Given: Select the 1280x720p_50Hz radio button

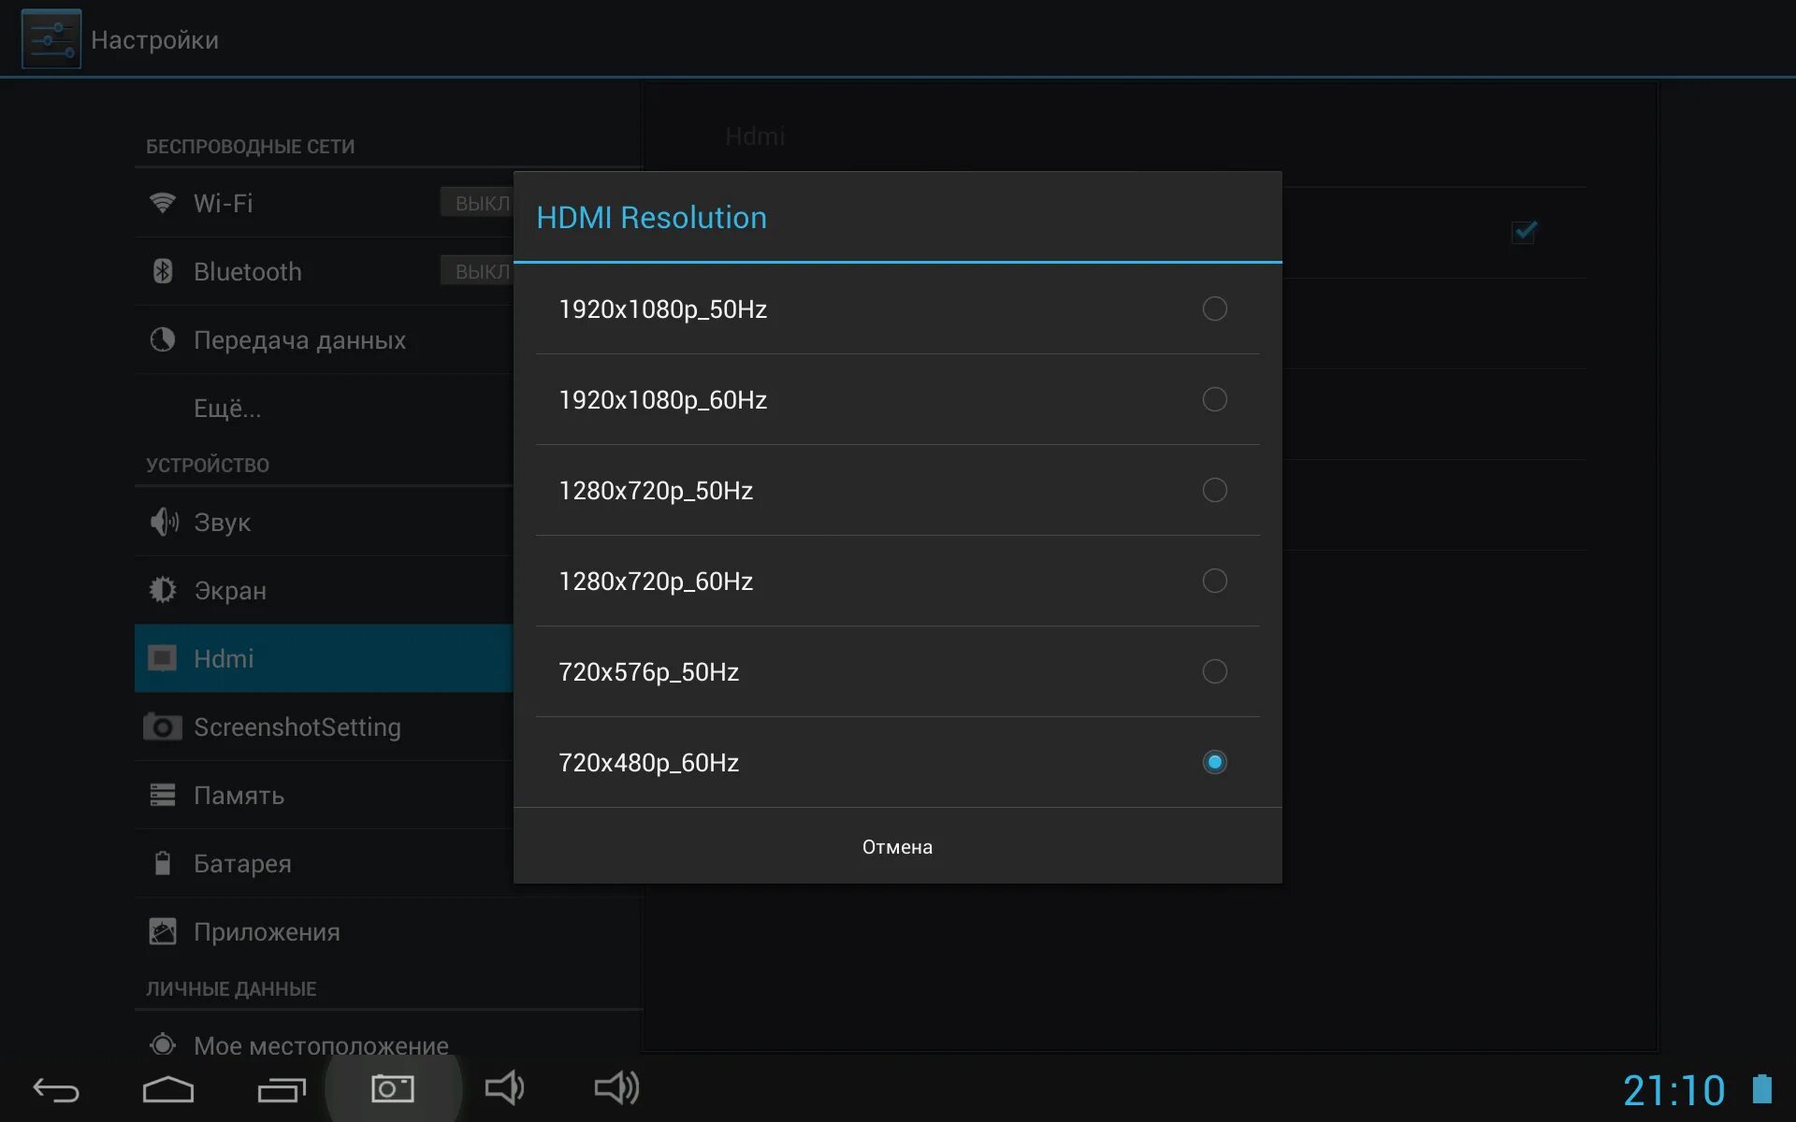Looking at the screenshot, I should (x=1214, y=490).
